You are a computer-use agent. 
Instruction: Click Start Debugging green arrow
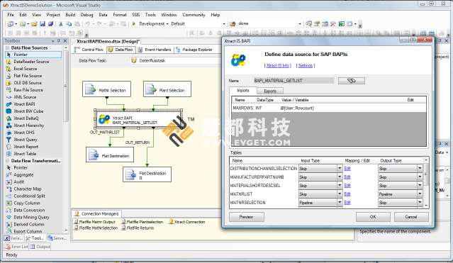point(134,23)
